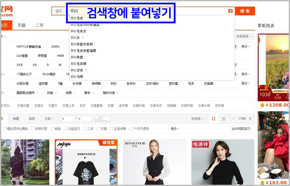Expand the 相关分类 dropdown
Viewport: 290px width, 186px height.
pyautogui.click(x=111, y=93)
